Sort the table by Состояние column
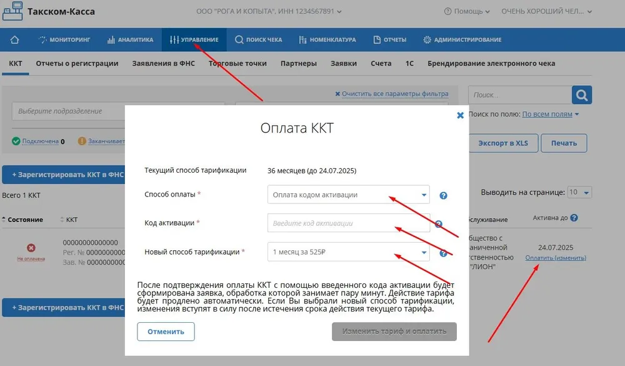Screen dimensions: 625x366 pyautogui.click(x=22, y=220)
